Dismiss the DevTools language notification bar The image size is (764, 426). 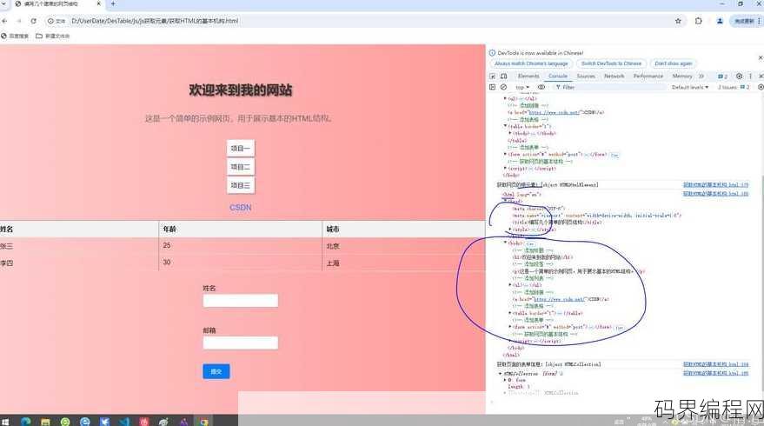pyautogui.click(x=761, y=57)
